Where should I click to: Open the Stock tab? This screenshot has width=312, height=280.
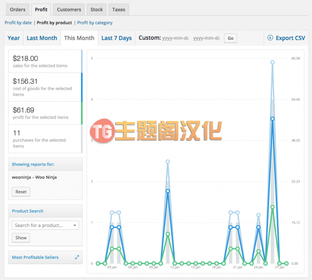coord(97,10)
